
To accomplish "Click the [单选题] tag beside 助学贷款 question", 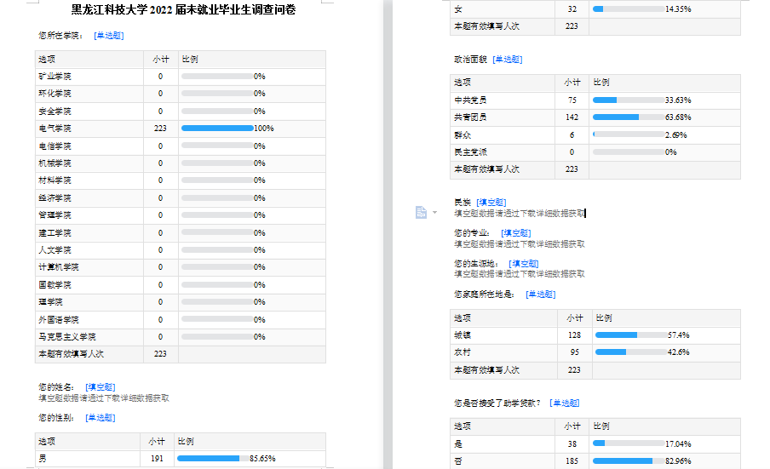I will pos(564,403).
